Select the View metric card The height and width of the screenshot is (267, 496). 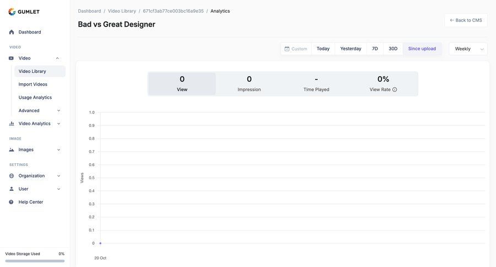(182, 84)
